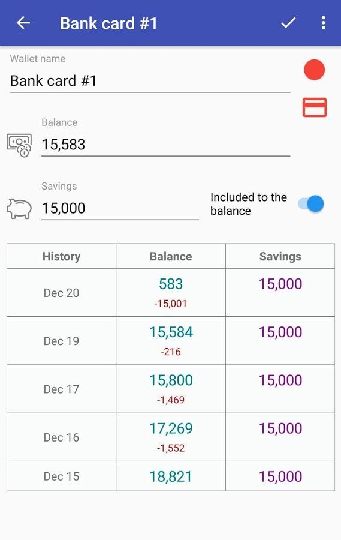Tap the piggy bank savings icon

pos(19,208)
